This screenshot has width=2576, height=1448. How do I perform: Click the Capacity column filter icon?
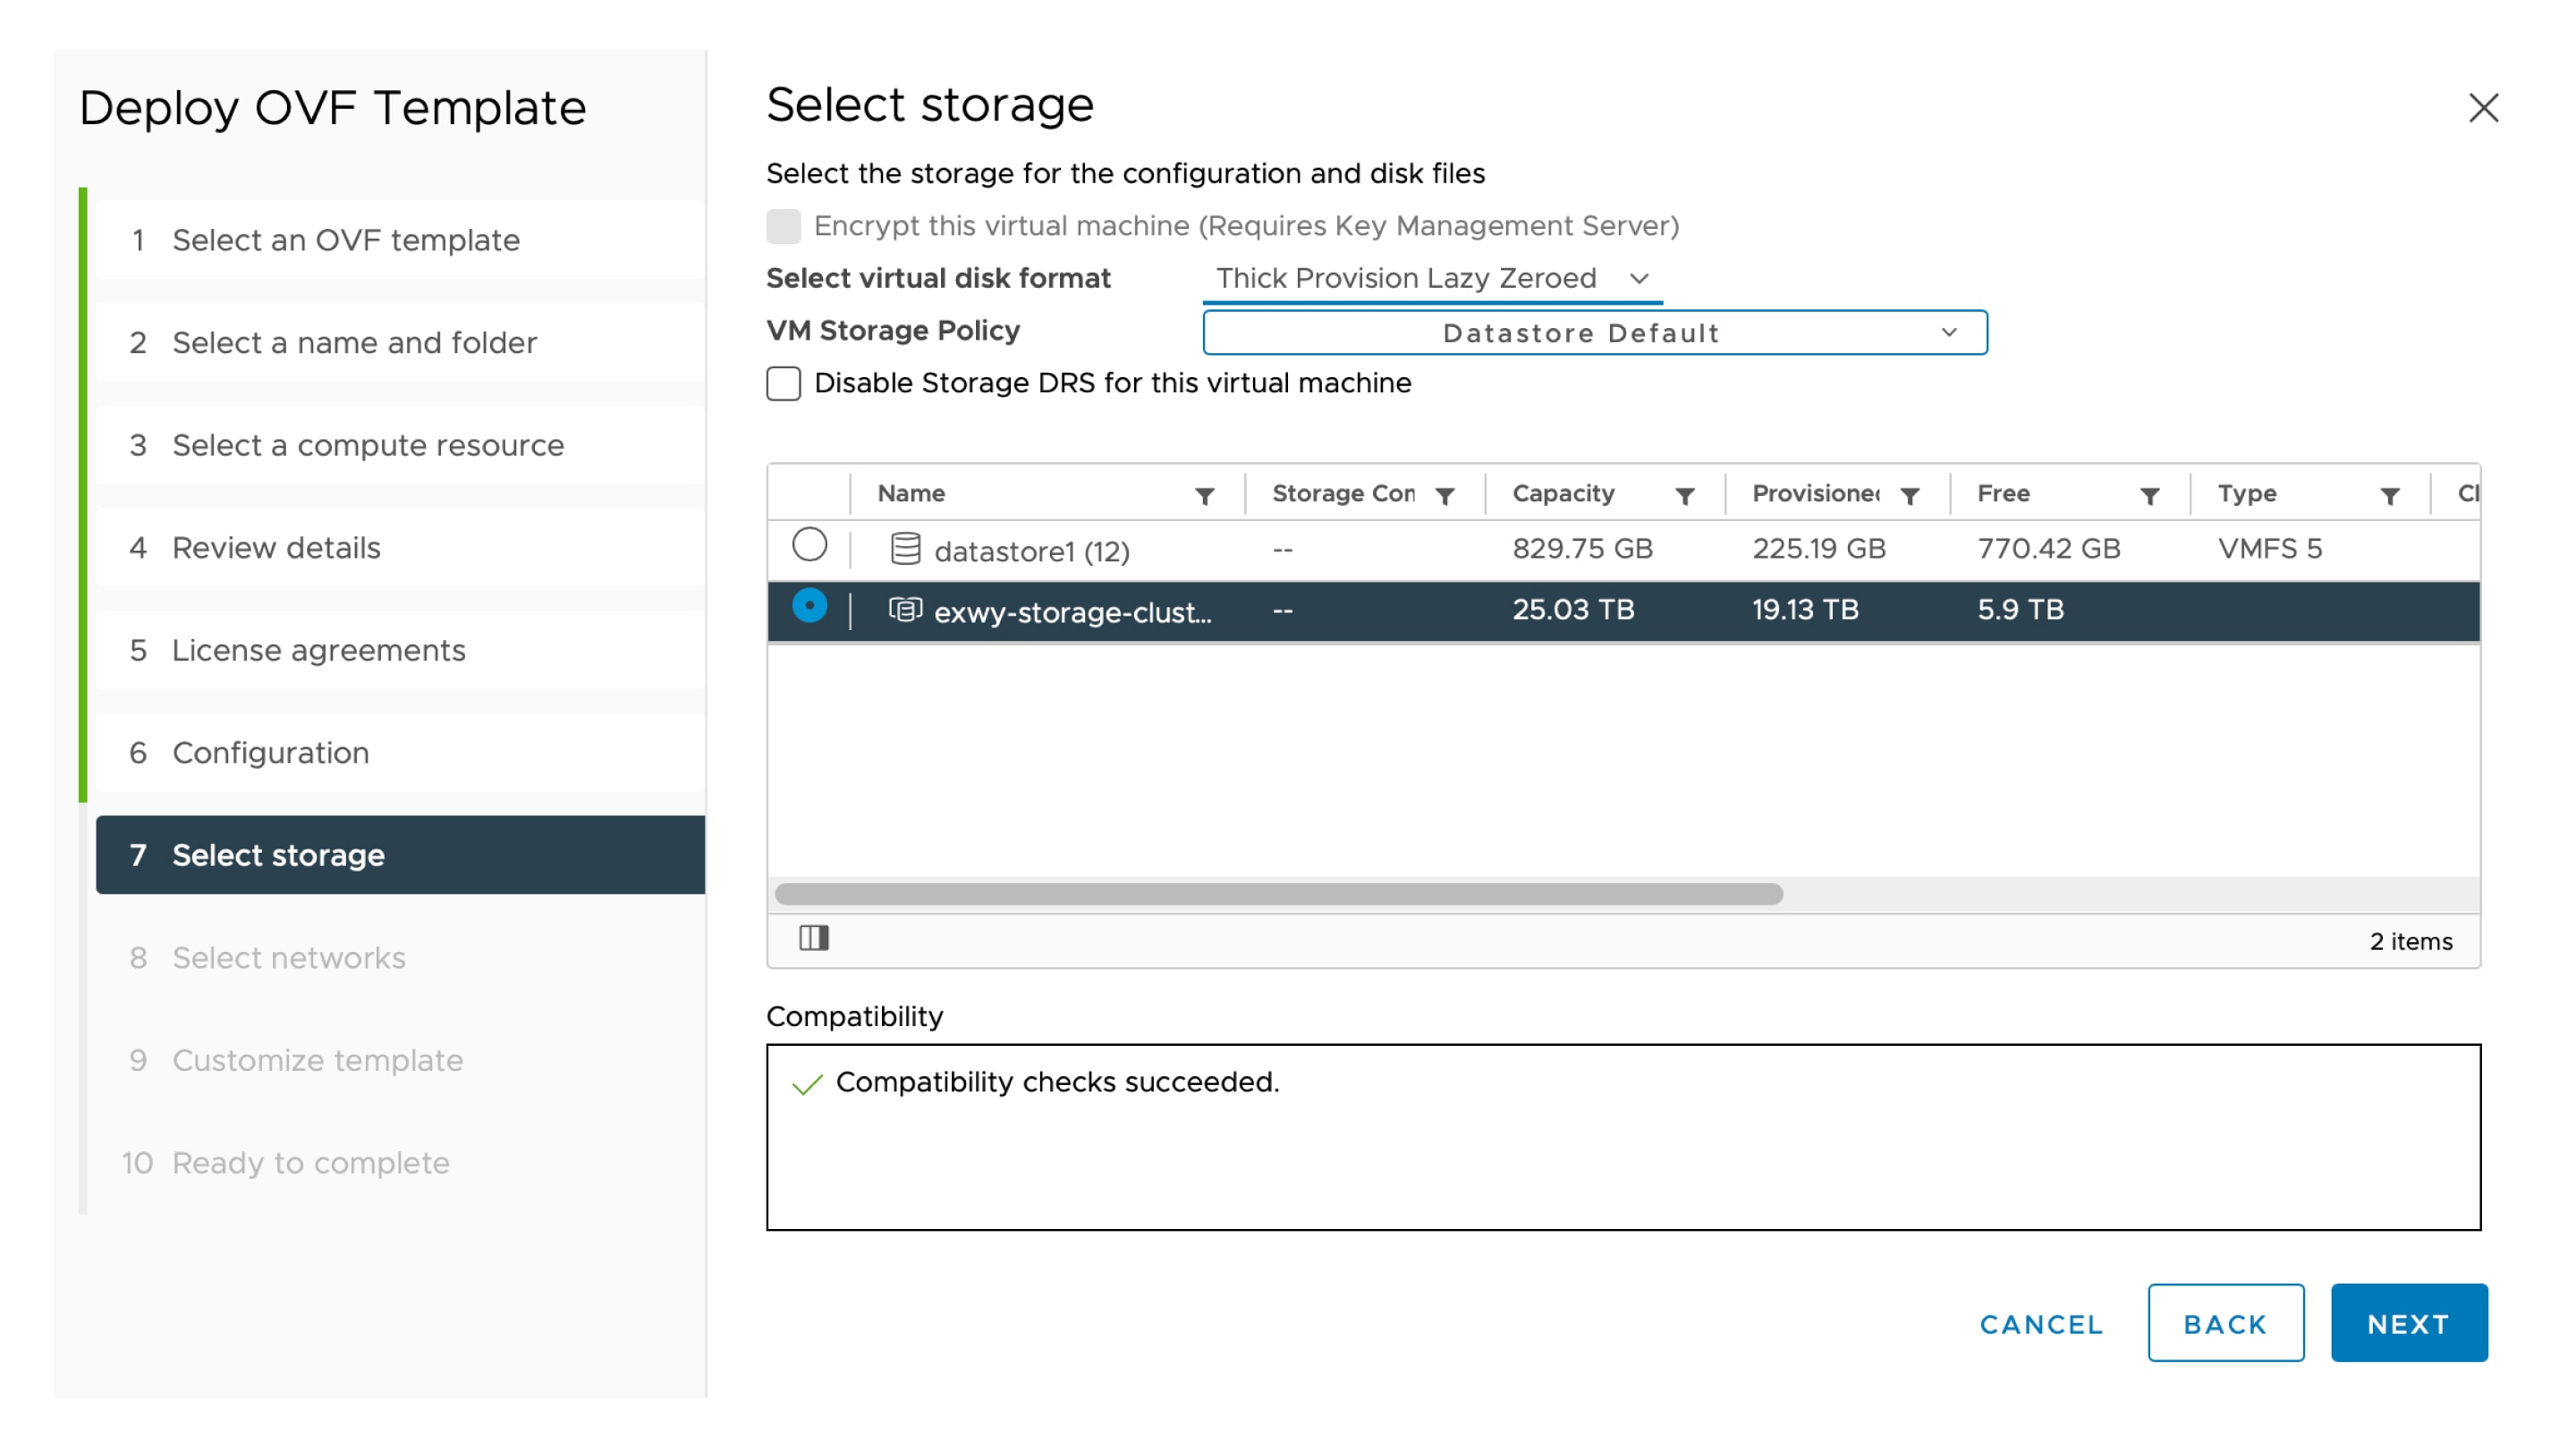1685,496
